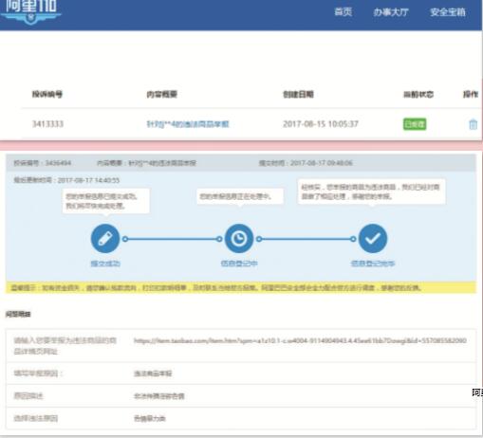Click the 投诉编号 column header
Screen dimensions: 483x438
coord(47,94)
